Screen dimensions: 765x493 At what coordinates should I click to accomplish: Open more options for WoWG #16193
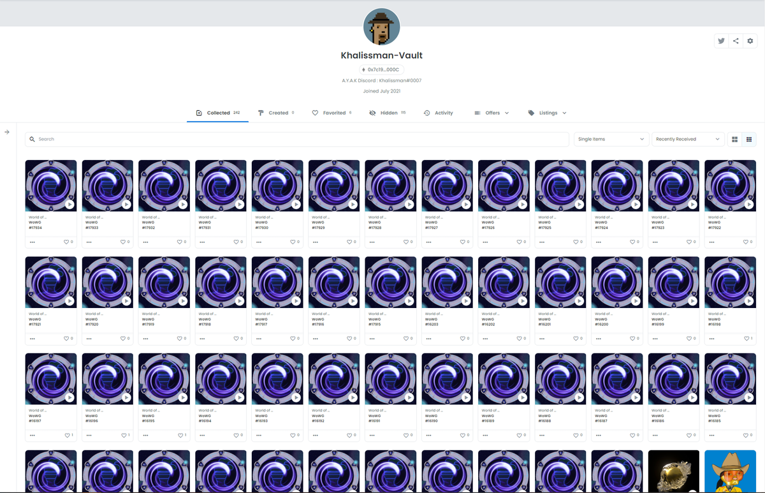[x=258, y=436]
